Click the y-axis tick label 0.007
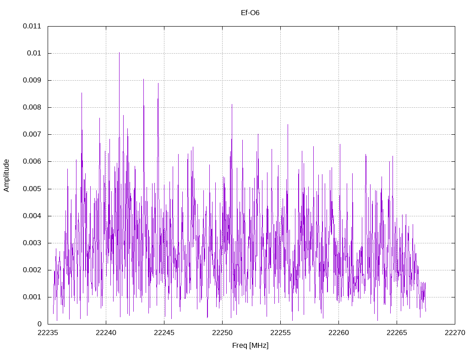The image size is (469, 352). pos(32,134)
